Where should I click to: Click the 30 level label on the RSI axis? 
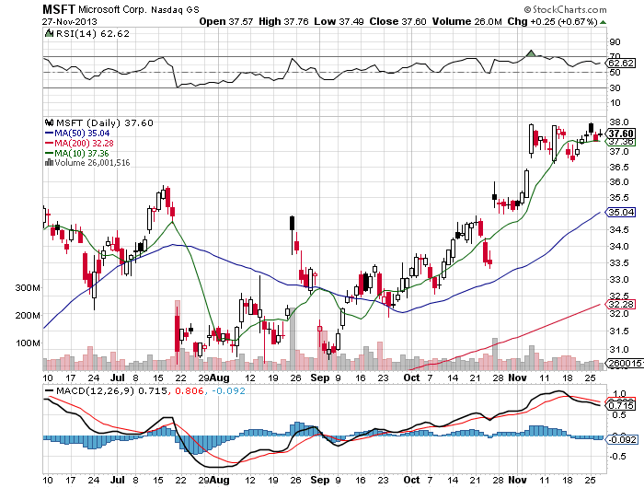(x=615, y=88)
